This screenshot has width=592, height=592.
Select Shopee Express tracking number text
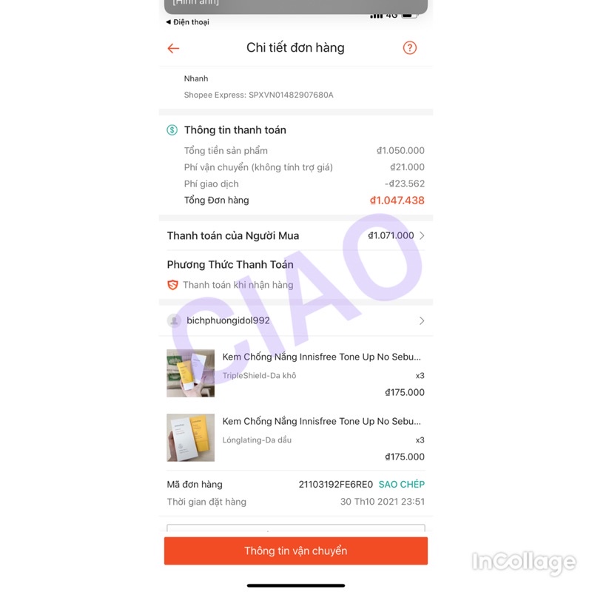pos(291,95)
